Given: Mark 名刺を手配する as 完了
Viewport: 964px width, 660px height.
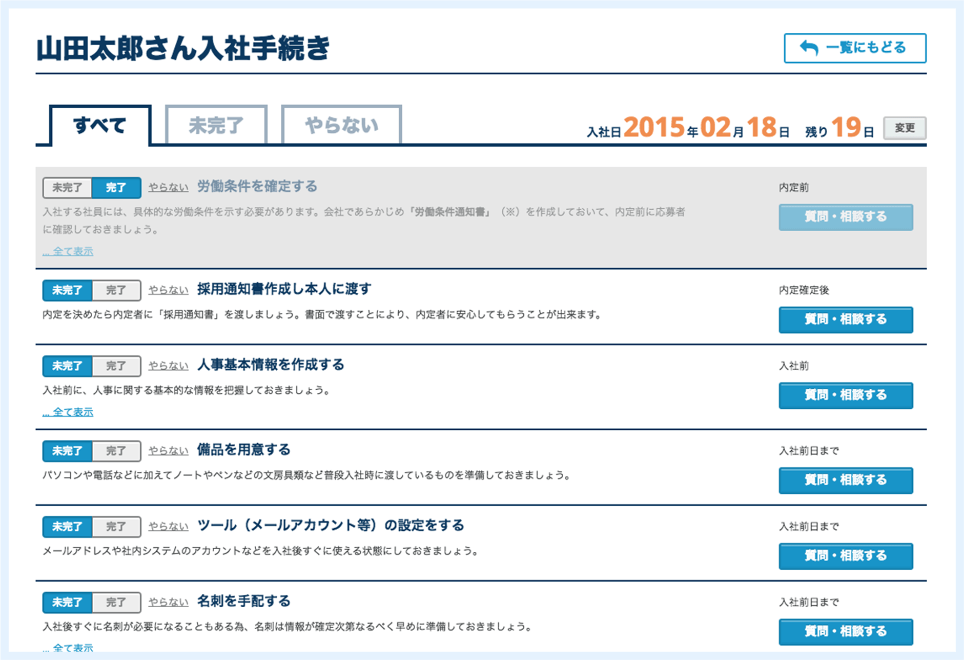Looking at the screenshot, I should 116,603.
